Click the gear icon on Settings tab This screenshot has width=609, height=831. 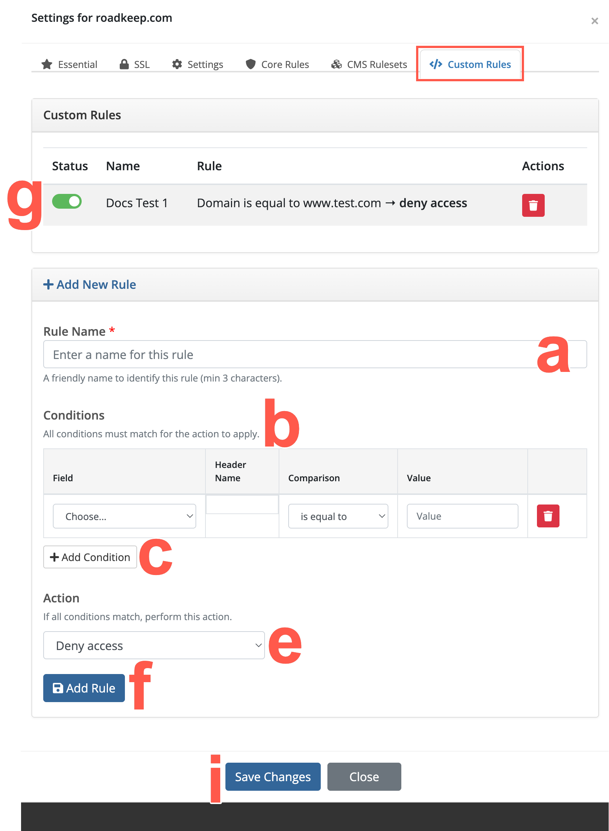[x=177, y=64]
